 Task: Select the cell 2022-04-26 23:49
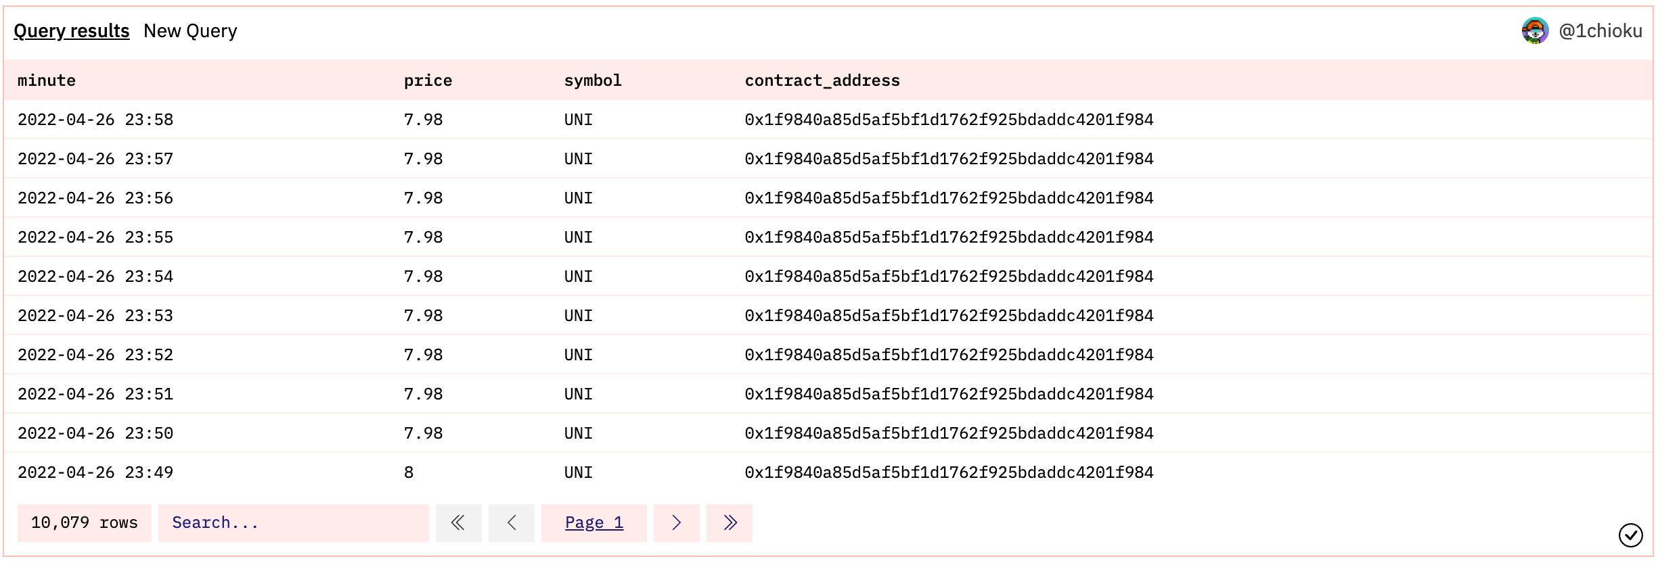[x=95, y=472]
